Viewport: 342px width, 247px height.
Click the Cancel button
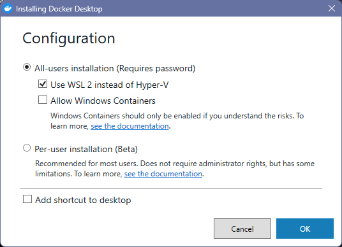click(242, 229)
